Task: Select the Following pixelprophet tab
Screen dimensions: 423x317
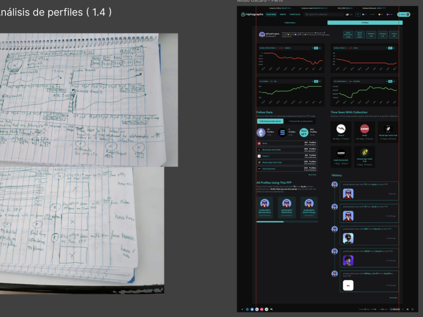Action: 270,121
